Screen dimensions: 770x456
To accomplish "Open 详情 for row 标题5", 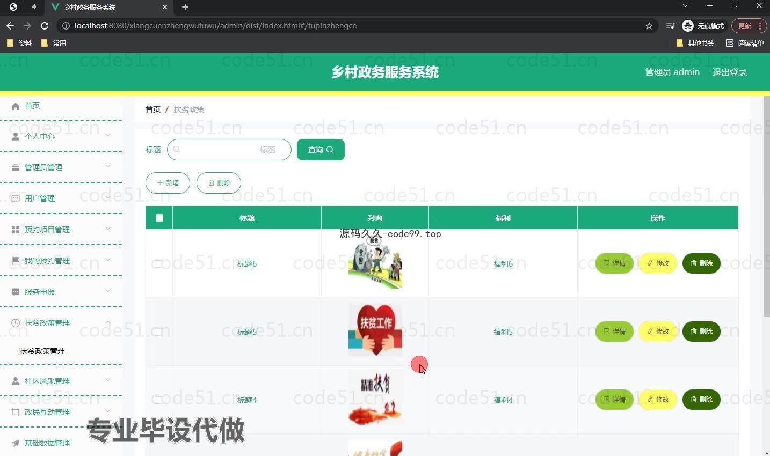I will click(x=614, y=332).
